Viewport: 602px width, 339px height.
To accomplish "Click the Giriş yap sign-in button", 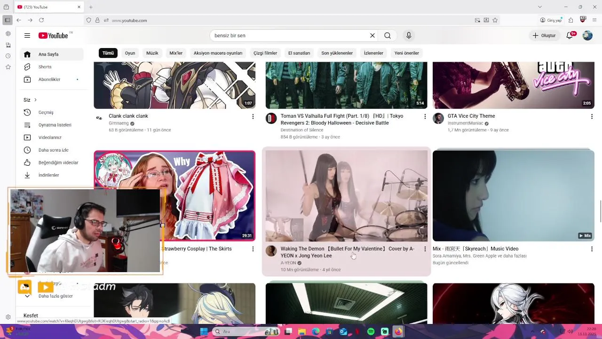I will pyautogui.click(x=551, y=20).
